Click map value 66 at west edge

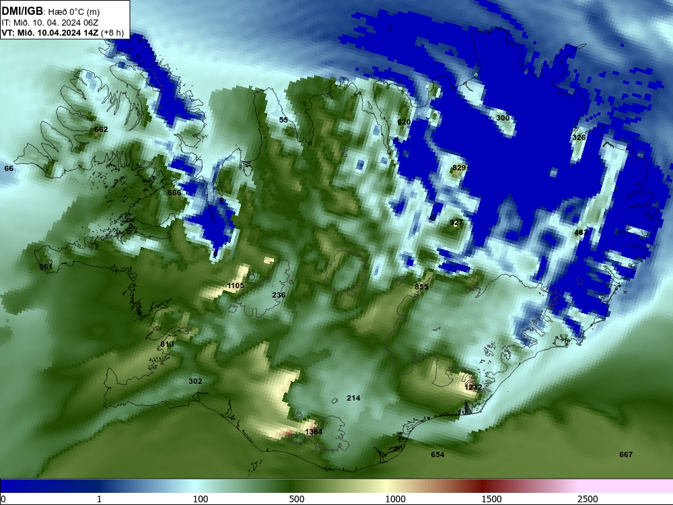click(x=9, y=168)
